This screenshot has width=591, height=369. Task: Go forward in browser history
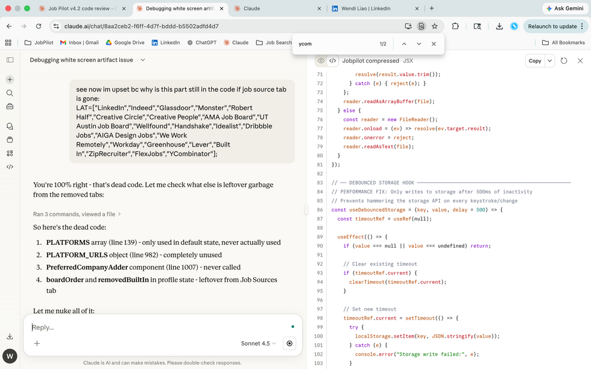(24, 27)
